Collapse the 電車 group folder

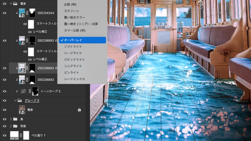point(11,4)
